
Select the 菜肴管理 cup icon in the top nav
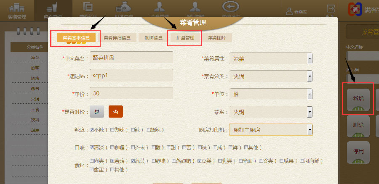[x=53, y=8]
